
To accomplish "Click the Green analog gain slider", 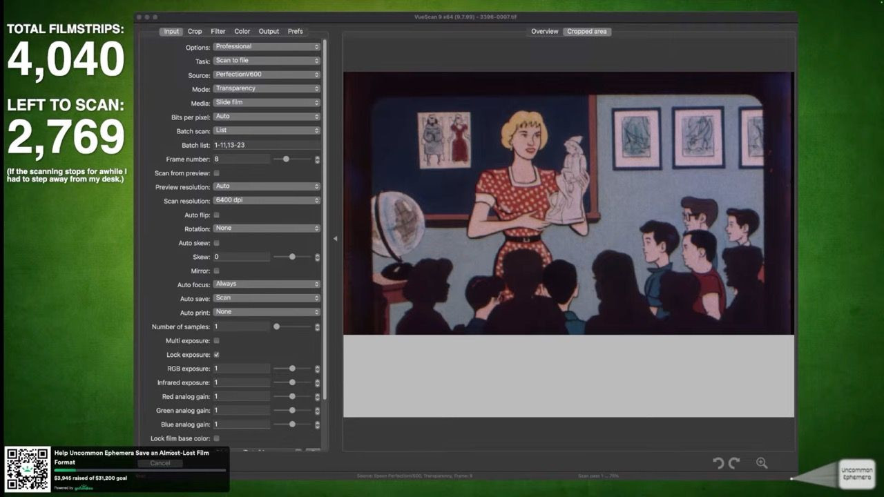I will tap(292, 410).
